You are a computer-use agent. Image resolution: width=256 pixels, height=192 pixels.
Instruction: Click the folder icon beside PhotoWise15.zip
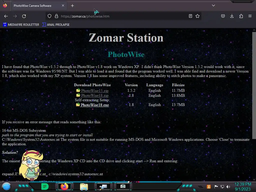(78, 90)
